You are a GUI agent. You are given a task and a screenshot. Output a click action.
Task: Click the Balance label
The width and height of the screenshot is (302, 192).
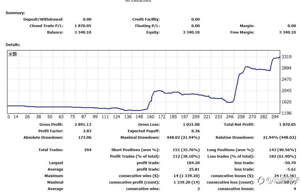55,32
